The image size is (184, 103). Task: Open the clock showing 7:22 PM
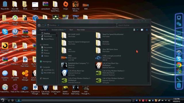click(176, 100)
